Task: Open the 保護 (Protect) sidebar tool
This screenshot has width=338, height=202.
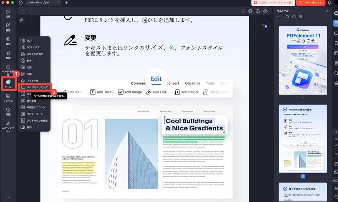Action: [8, 112]
